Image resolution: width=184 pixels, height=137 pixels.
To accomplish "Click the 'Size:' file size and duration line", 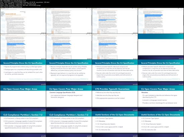I will click(x=25, y=2).
